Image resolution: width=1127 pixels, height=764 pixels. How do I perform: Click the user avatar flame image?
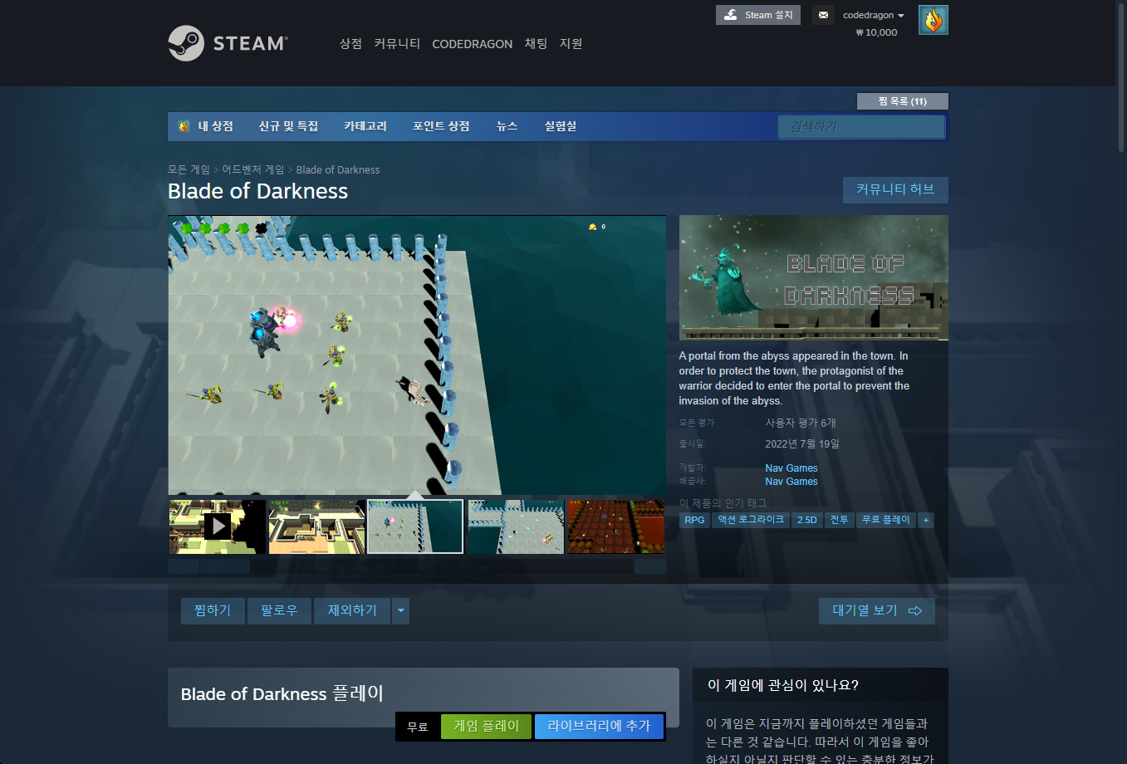point(933,20)
